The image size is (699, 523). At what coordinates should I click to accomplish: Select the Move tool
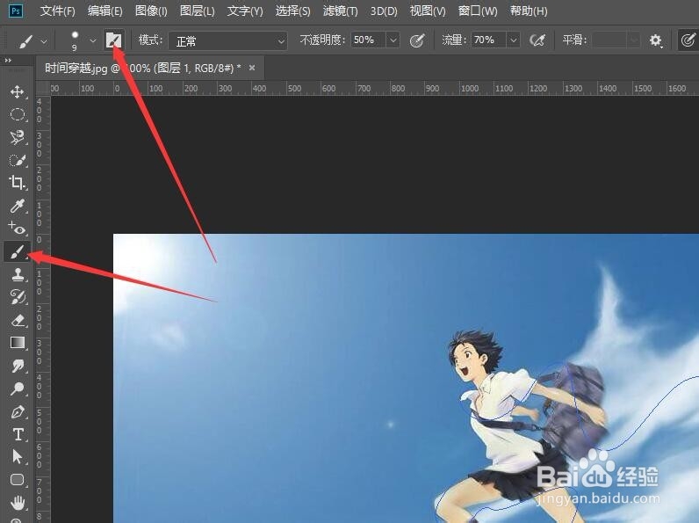(x=17, y=92)
